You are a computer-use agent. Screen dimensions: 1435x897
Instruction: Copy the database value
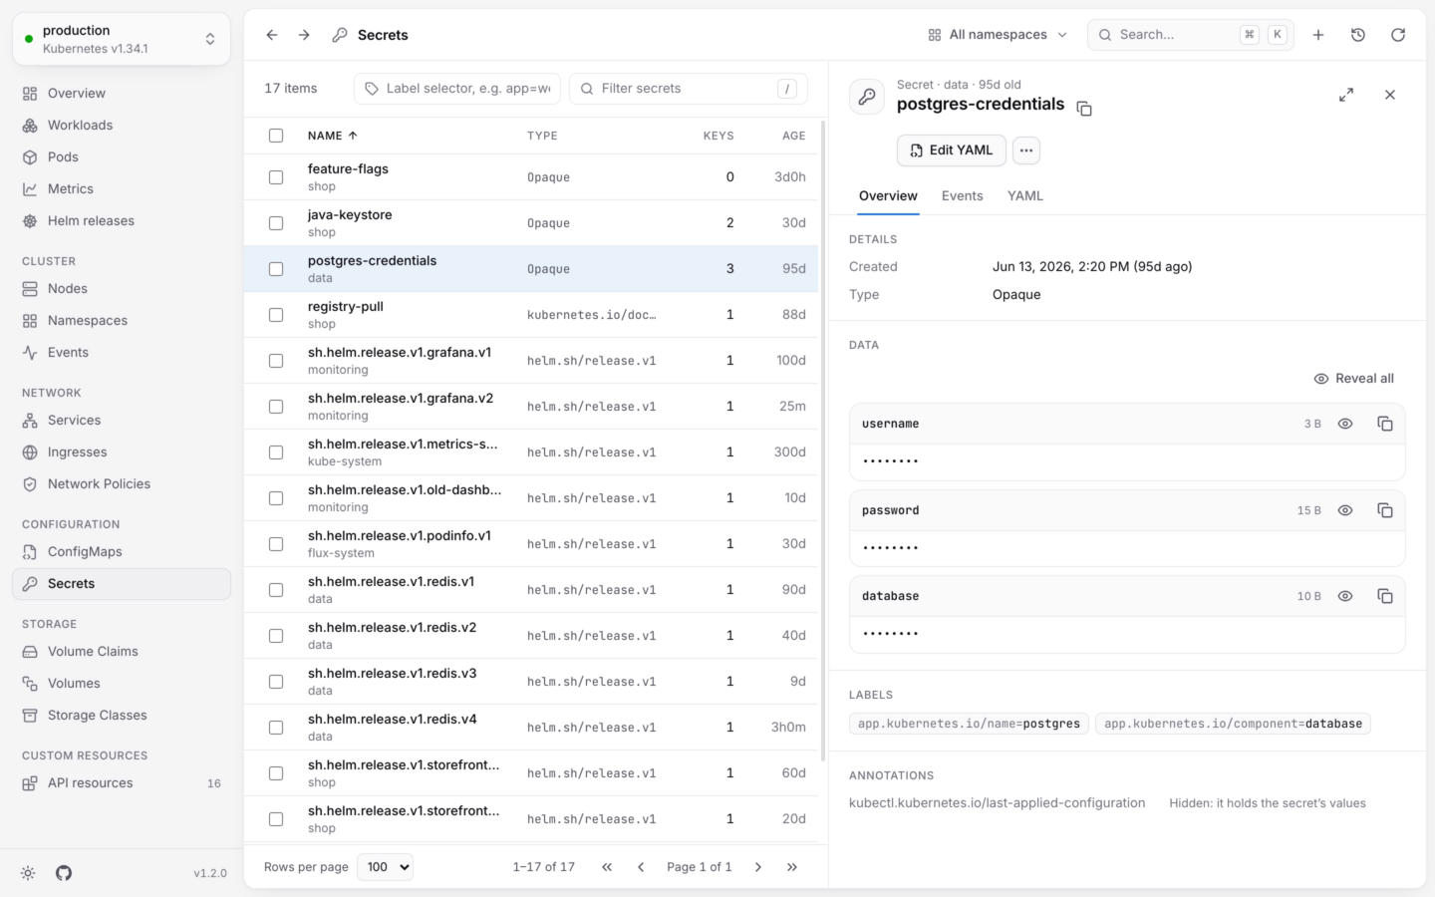click(1385, 596)
